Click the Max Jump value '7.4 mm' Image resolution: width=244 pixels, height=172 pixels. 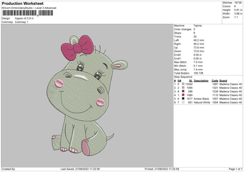click(x=198, y=70)
